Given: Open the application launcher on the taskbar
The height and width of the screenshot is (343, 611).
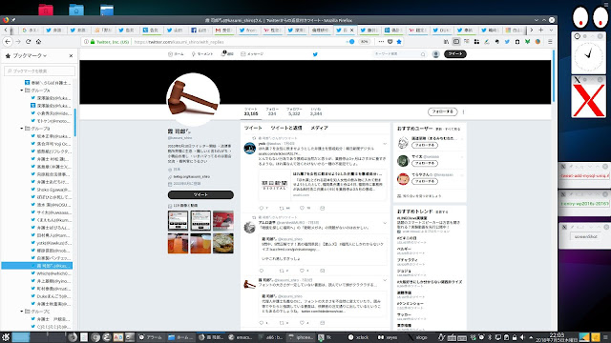Looking at the screenshot, I should (x=6, y=337).
